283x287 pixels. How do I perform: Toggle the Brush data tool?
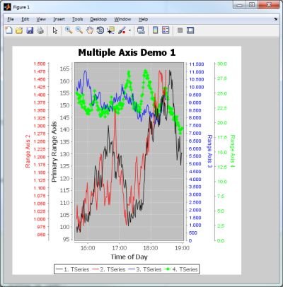point(122,30)
